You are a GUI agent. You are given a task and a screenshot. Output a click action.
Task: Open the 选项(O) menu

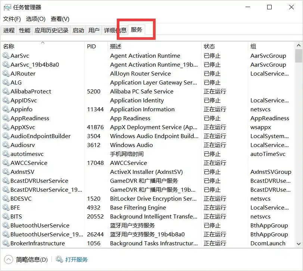pos(36,19)
